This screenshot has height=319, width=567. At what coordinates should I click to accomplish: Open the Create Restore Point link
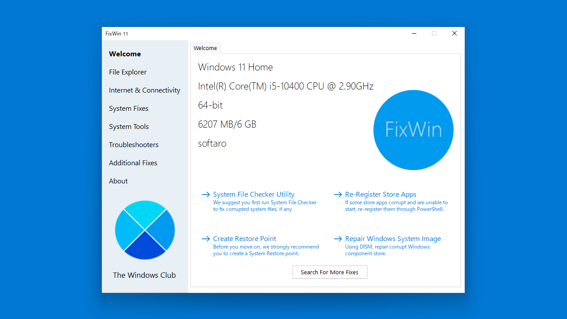coord(245,238)
